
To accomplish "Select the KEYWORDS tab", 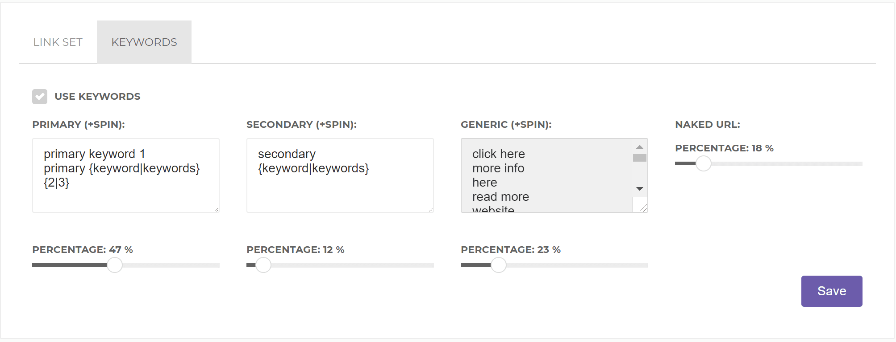I will tap(144, 42).
